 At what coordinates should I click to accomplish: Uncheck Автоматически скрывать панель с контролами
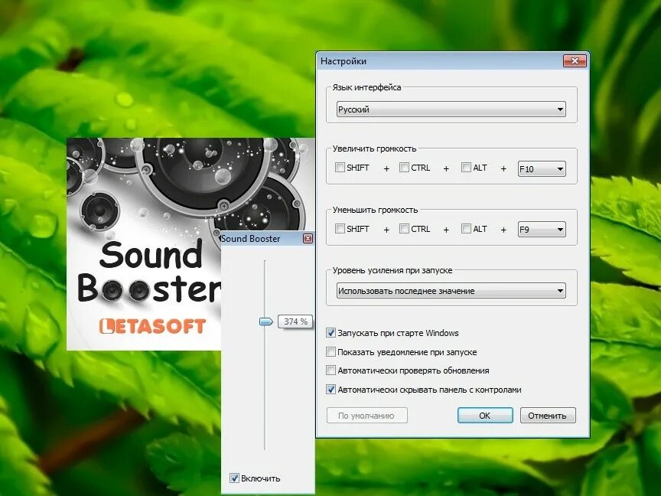331,390
